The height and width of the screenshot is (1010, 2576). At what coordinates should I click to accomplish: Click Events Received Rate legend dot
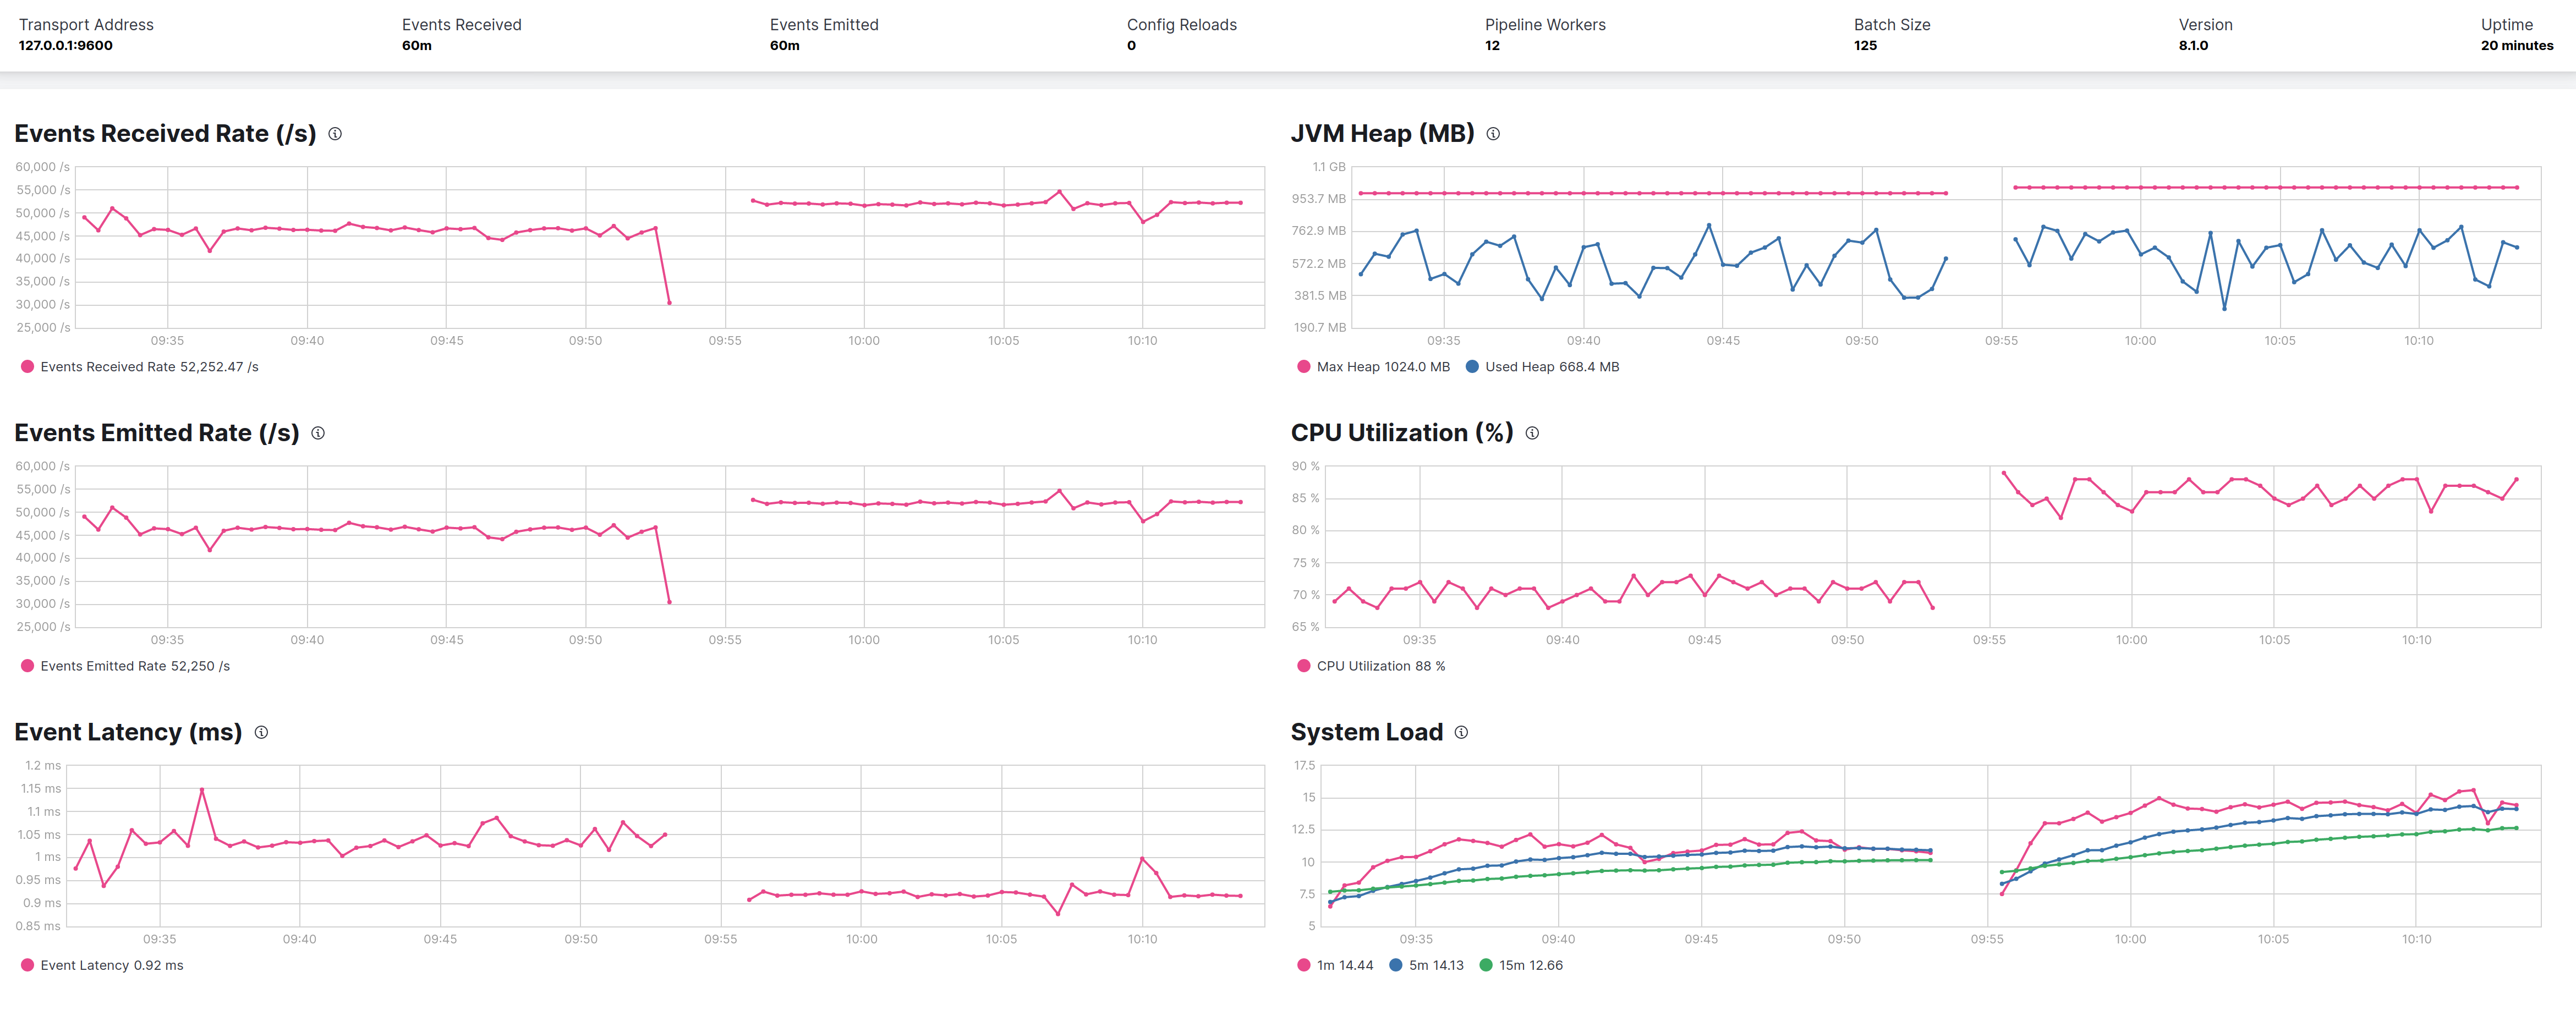pos(28,367)
